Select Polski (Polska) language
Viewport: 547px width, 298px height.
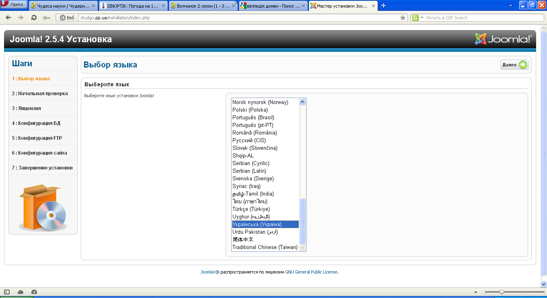click(265, 110)
